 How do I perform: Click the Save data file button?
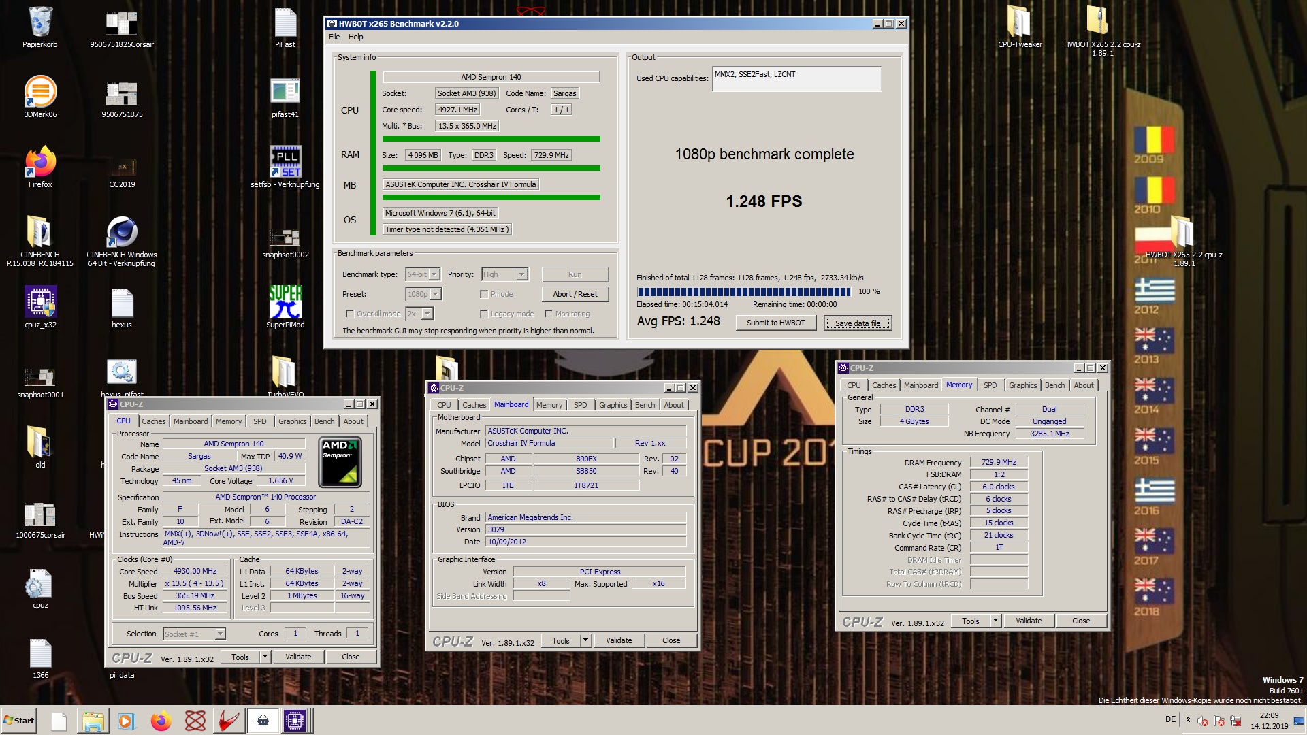[858, 323]
